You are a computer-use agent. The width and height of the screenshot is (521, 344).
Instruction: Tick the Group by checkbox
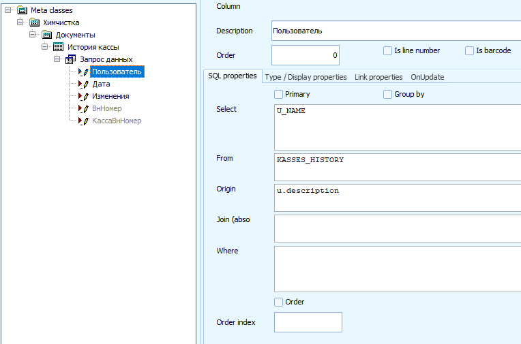[387, 94]
